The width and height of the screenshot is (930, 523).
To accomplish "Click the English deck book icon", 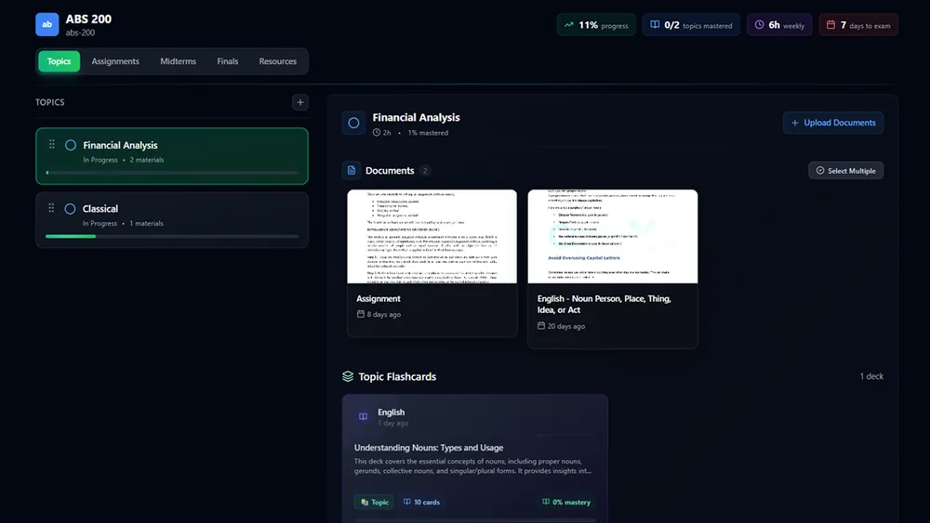I will click(363, 417).
